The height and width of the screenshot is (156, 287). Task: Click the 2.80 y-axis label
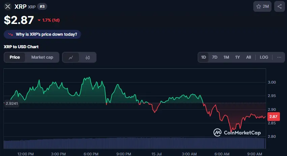pyautogui.click(x=272, y=136)
